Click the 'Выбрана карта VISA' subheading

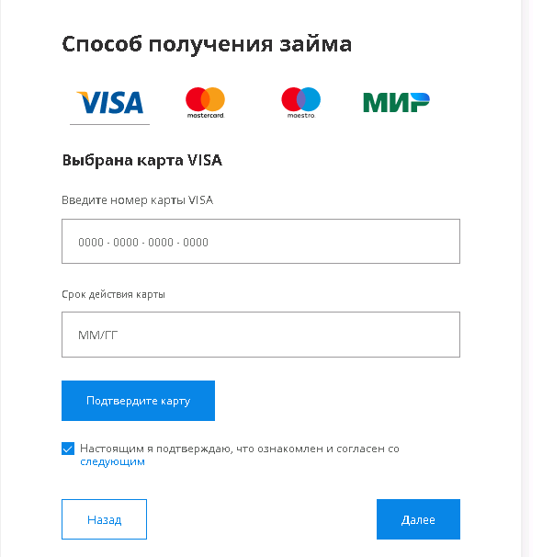tap(142, 160)
